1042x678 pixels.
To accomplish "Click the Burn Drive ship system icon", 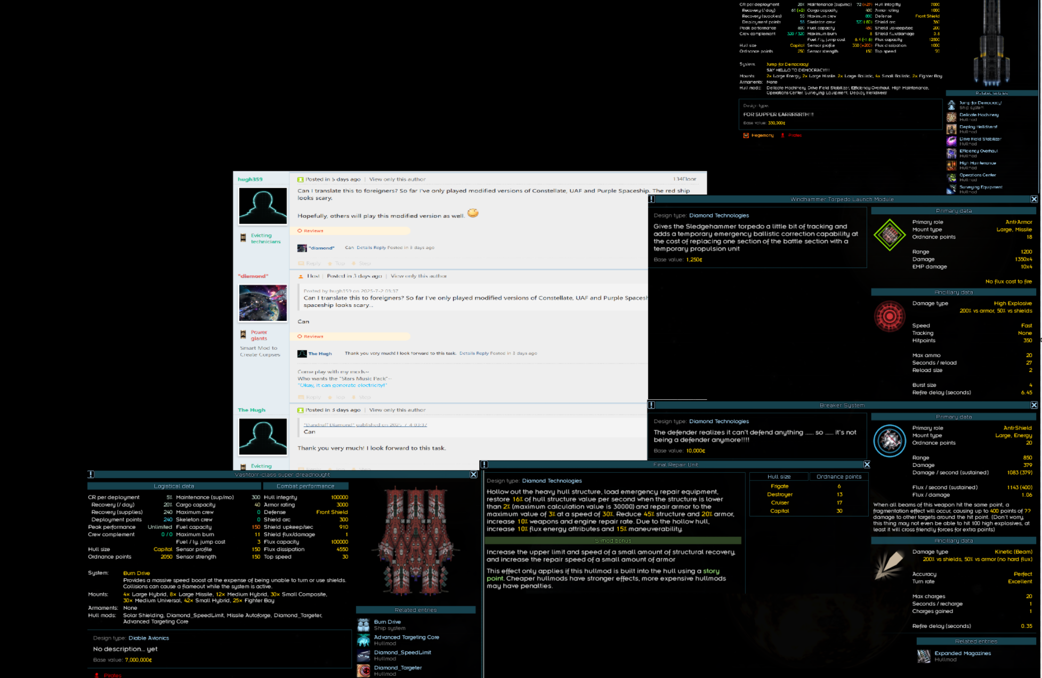I will click(364, 625).
